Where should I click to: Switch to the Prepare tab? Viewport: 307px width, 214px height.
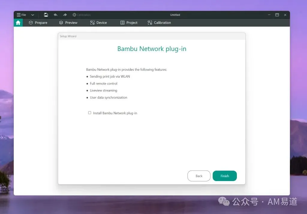38,23
